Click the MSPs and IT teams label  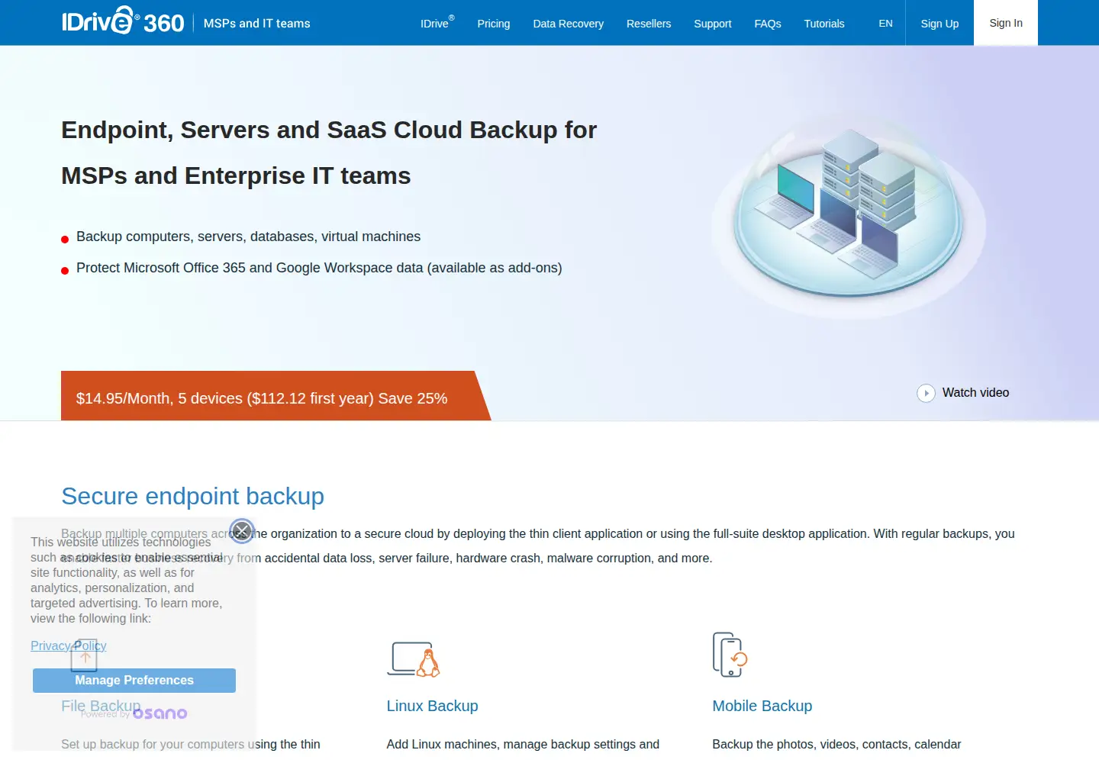click(x=257, y=24)
